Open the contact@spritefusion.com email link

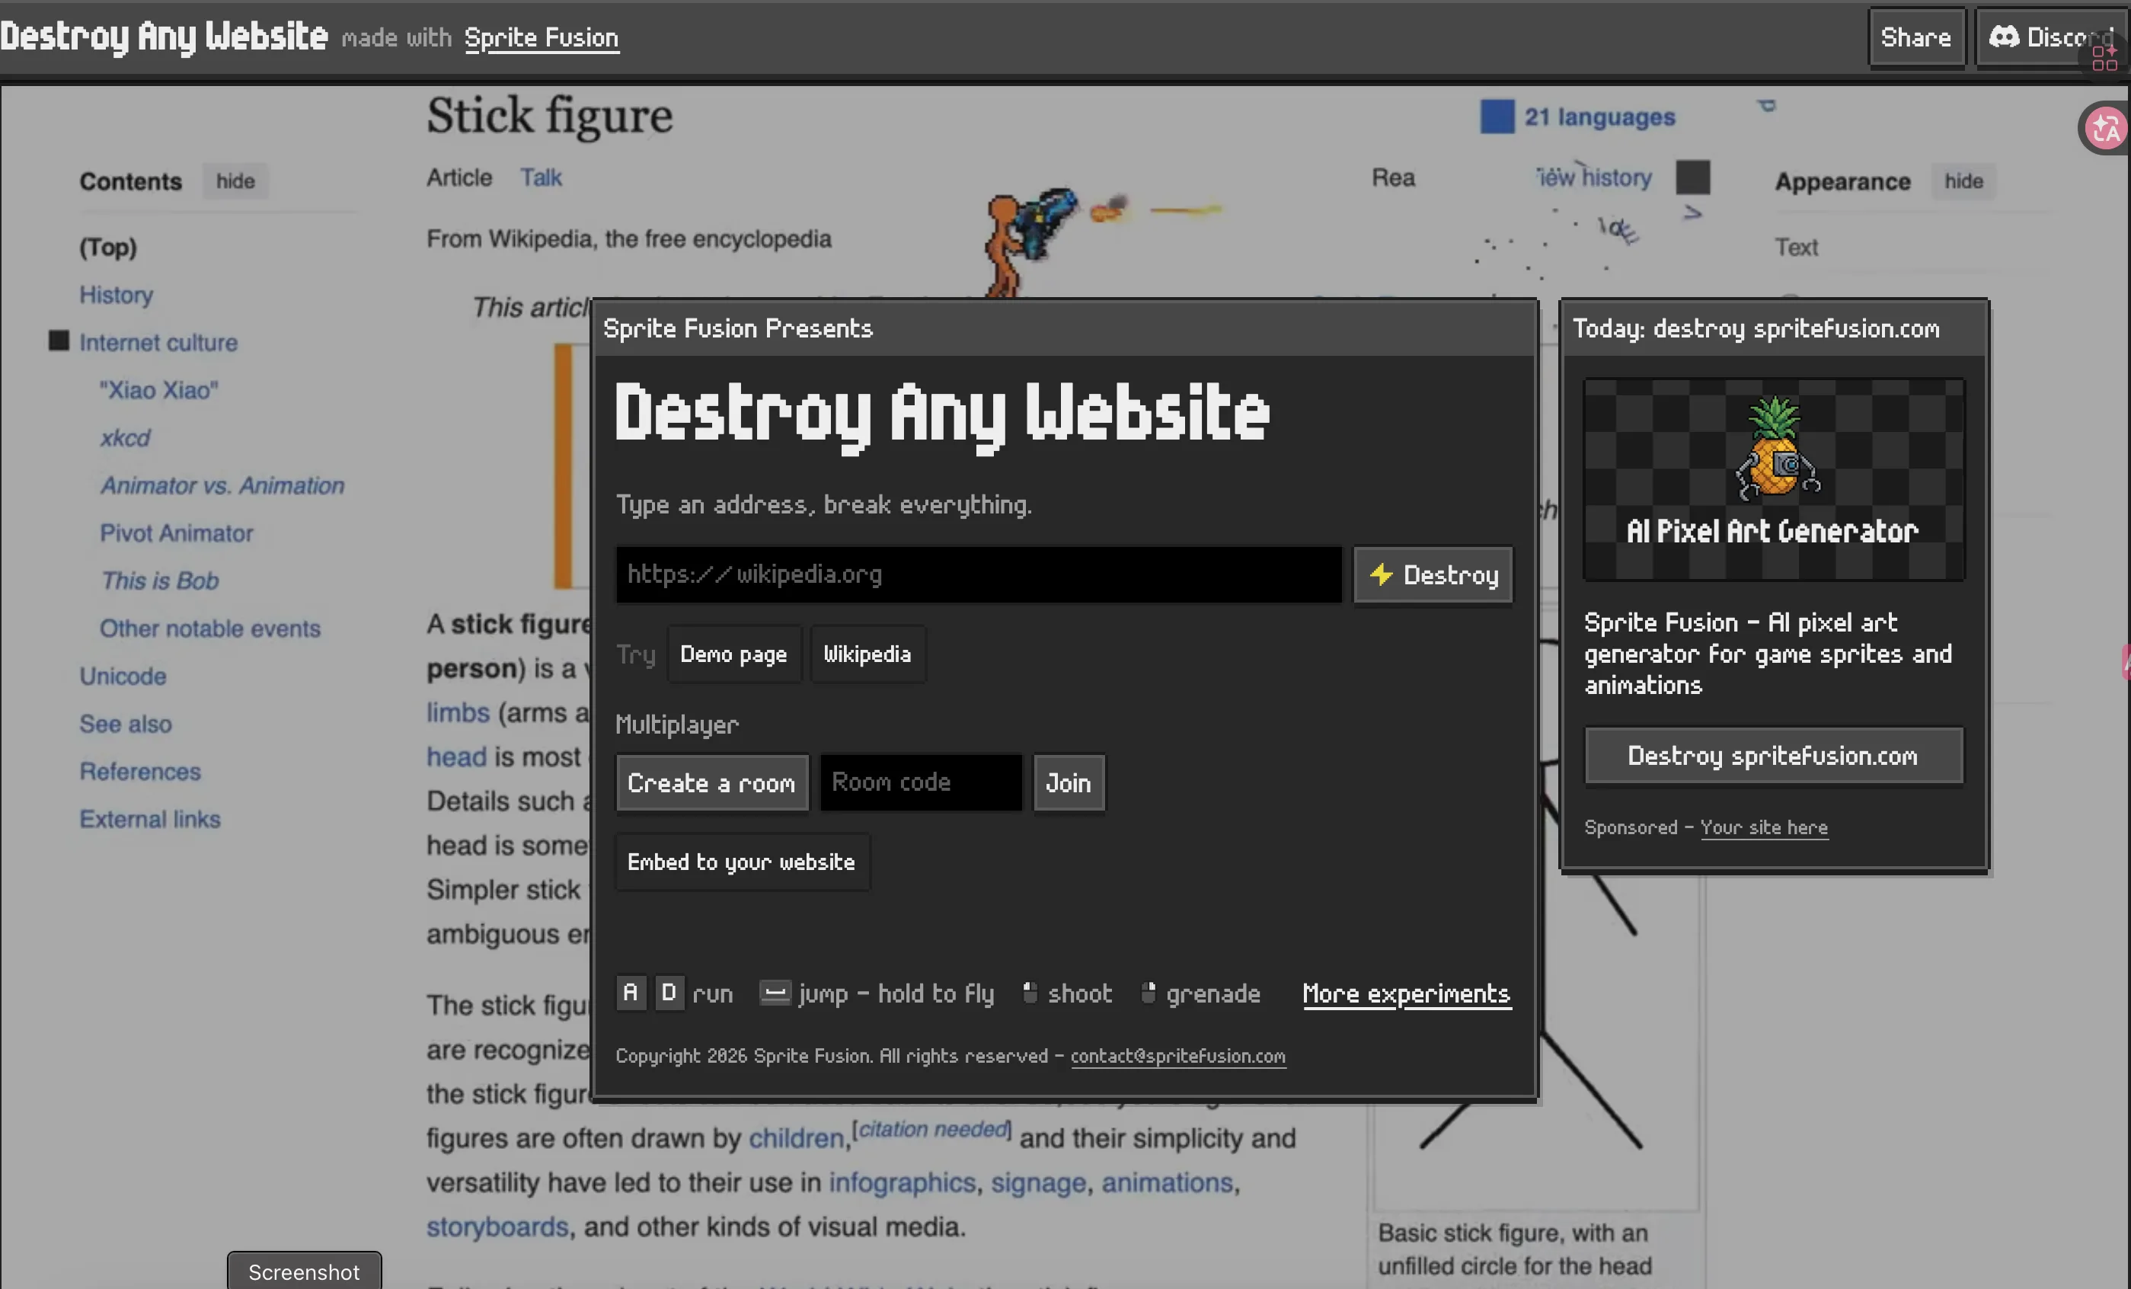click(x=1178, y=1057)
